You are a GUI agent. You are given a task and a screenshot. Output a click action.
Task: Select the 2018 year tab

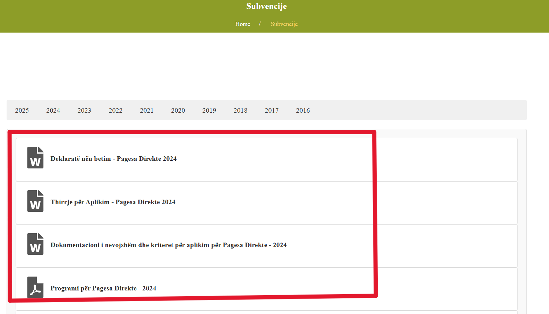(x=240, y=110)
